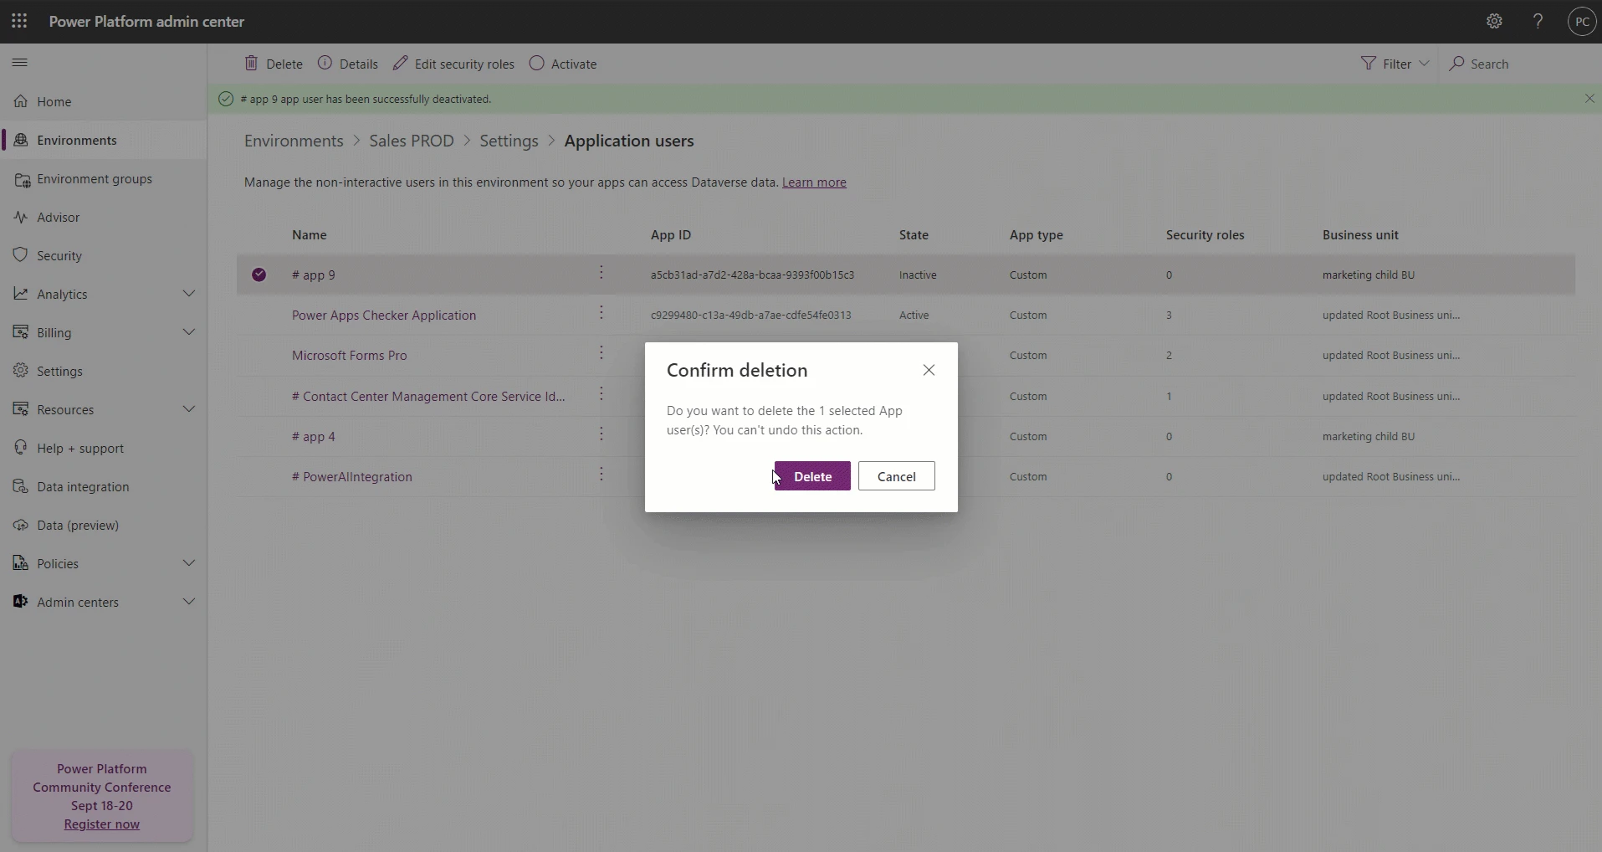The height and width of the screenshot is (852, 1602).
Task: Open more options for Microsoft Forms Pro
Action: (x=601, y=354)
